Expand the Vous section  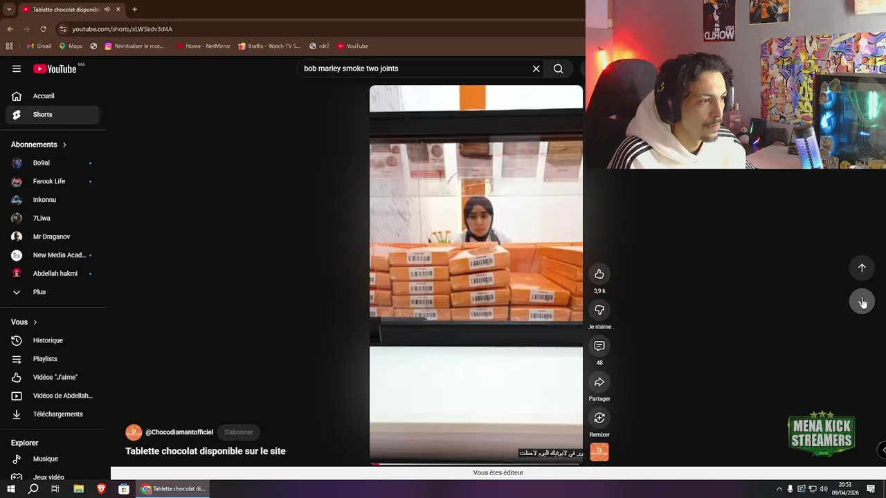pyautogui.click(x=24, y=322)
